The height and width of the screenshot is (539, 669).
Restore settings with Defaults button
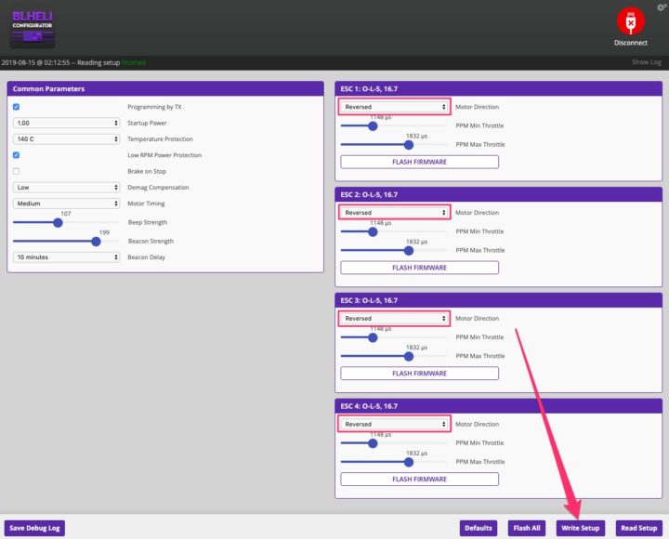(x=479, y=528)
